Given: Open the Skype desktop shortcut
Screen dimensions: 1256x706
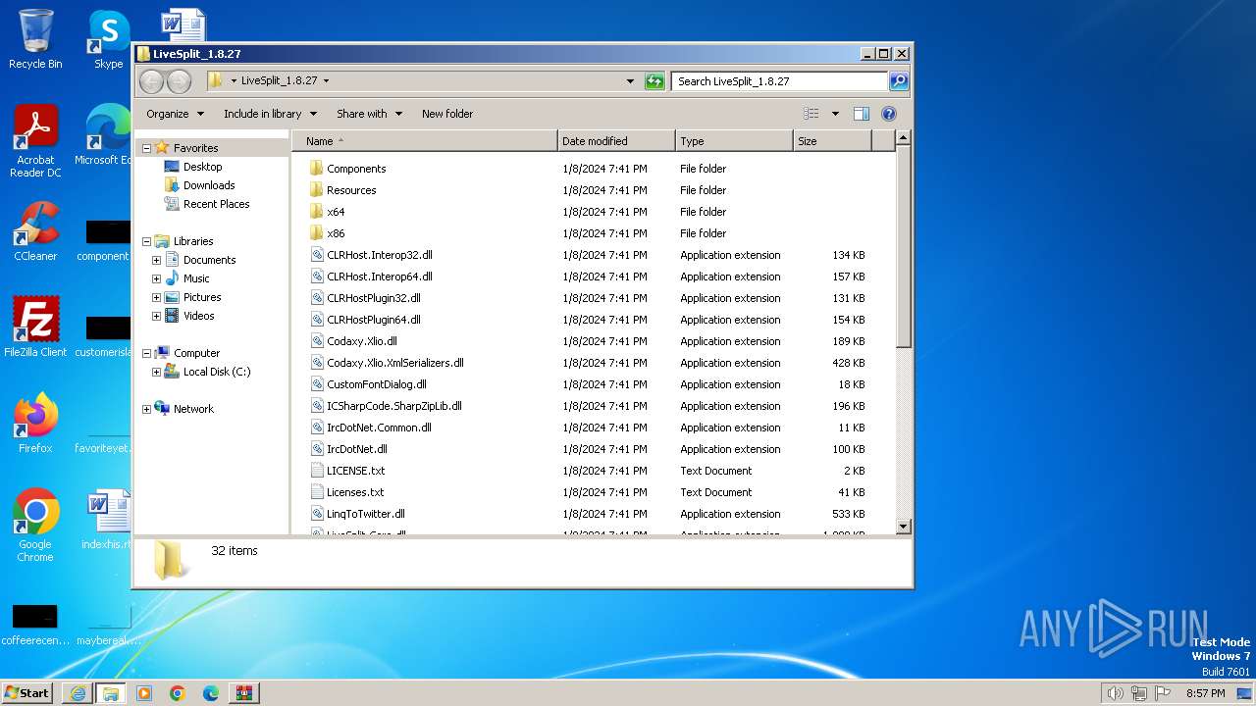Looking at the screenshot, I should click(x=108, y=39).
